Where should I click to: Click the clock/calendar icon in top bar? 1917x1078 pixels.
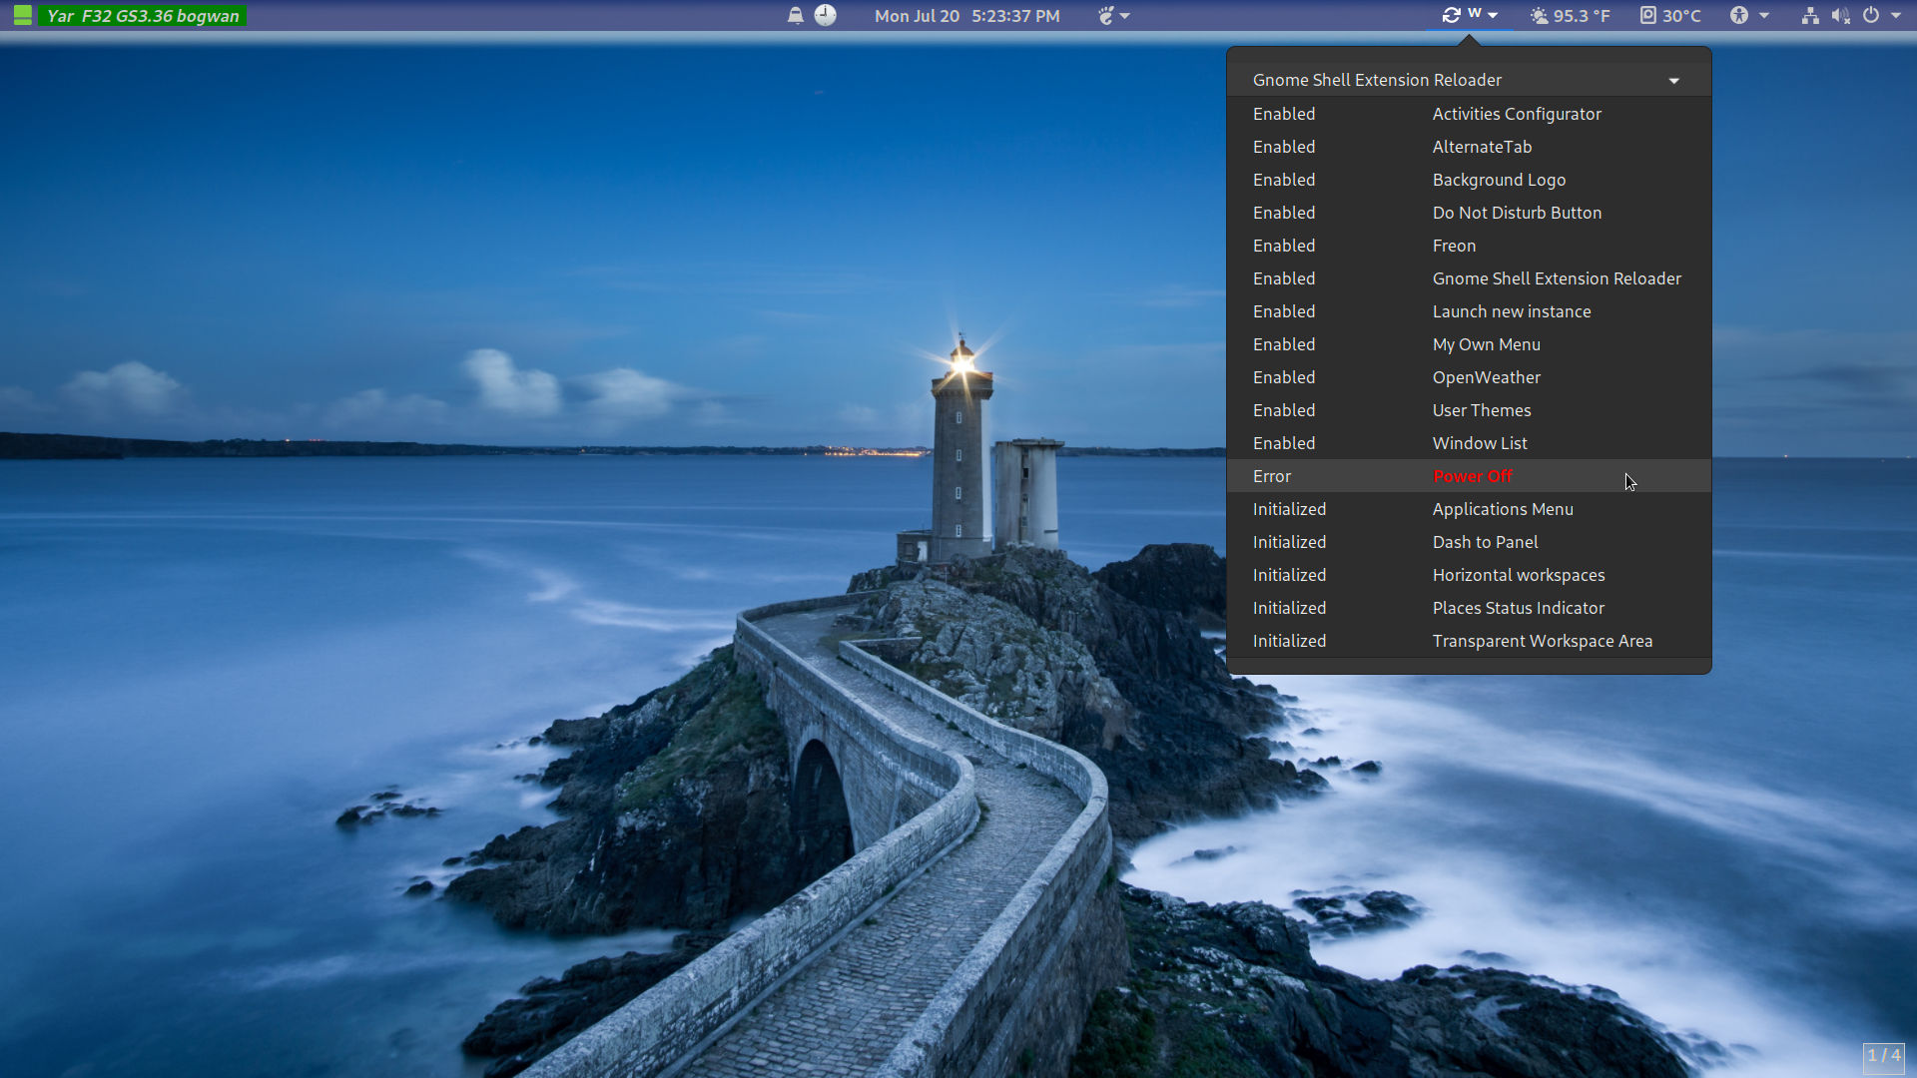(x=824, y=15)
